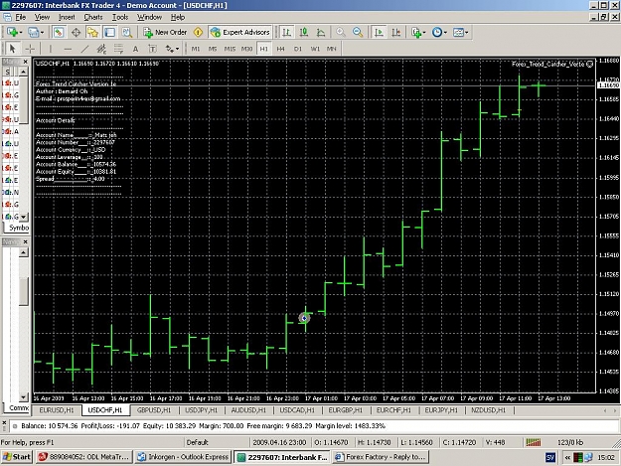621x466 pixels.
Task: Switch to the GBPUSD,H1 chart tab
Action: pyautogui.click(x=154, y=410)
